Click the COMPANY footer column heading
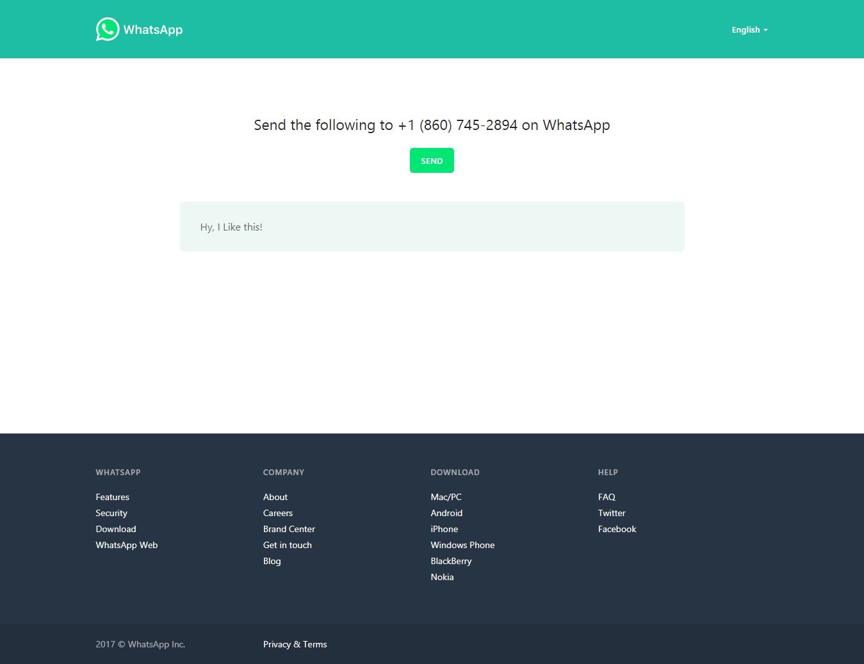Image resolution: width=864 pixels, height=664 pixels. click(284, 473)
